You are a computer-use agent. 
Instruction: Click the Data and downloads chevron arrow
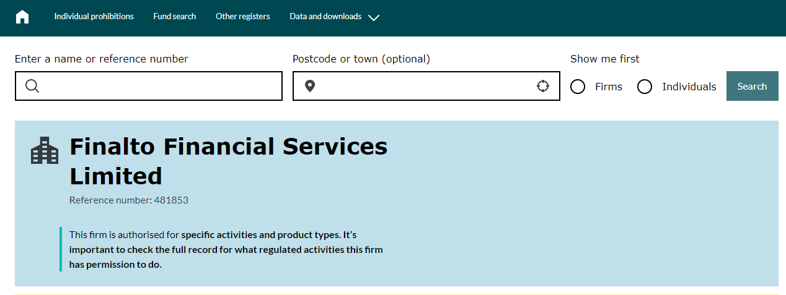click(373, 18)
